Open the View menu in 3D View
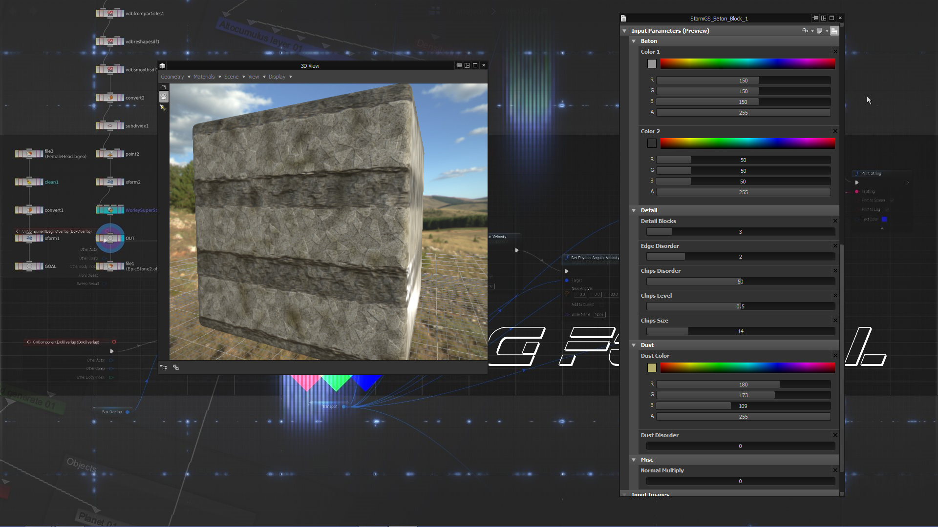Viewport: 938px width, 527px height. (254, 77)
